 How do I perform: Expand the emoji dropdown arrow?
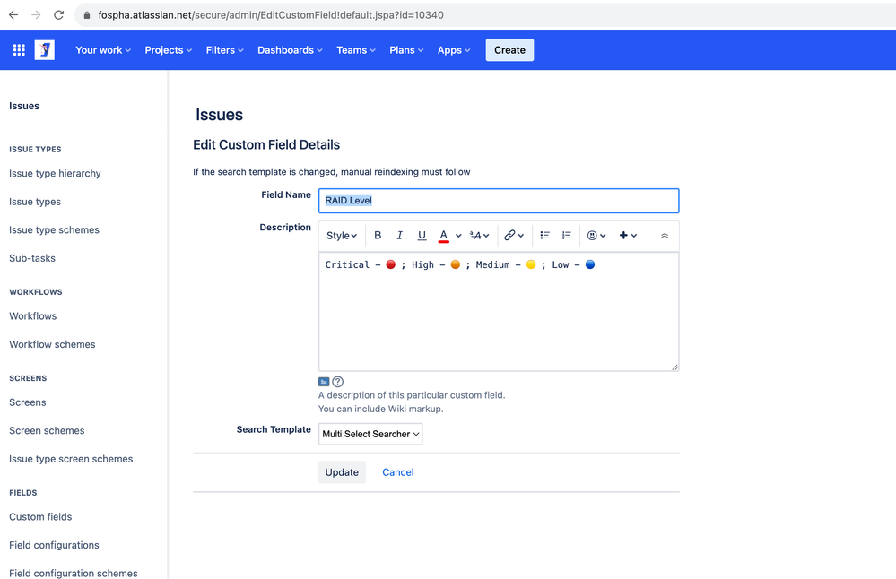(x=603, y=235)
